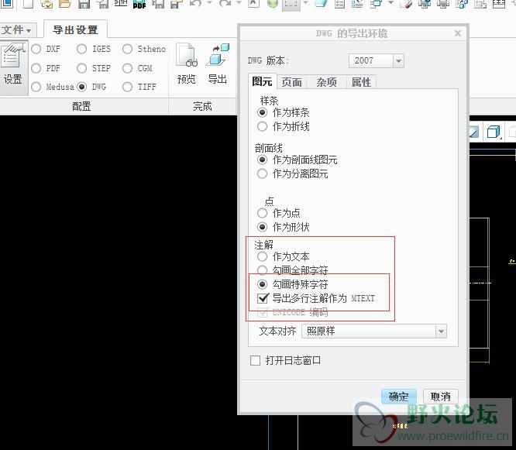Select the Stheno export format
Viewport: 516px width, 450px height.
click(x=127, y=49)
